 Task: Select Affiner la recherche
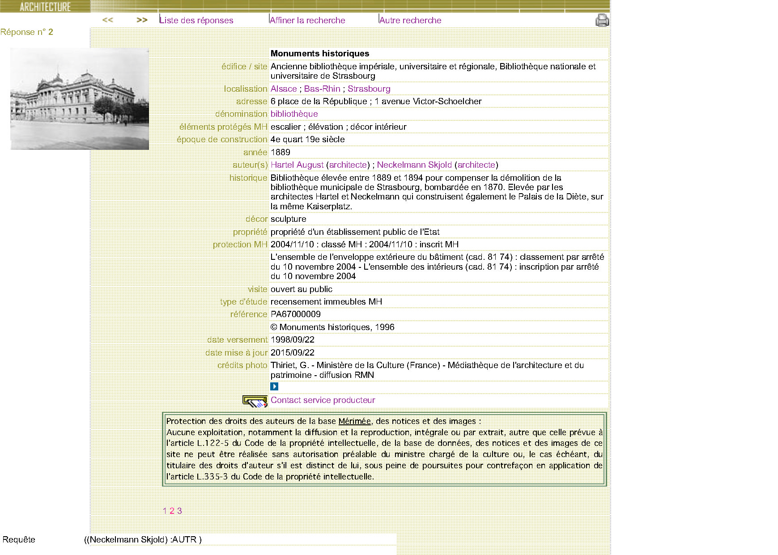tap(307, 20)
